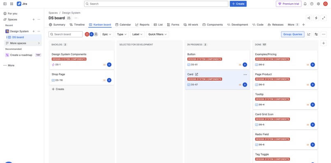331x163 pixels.
Task: Select the Kanban board tab
Action: point(100,25)
